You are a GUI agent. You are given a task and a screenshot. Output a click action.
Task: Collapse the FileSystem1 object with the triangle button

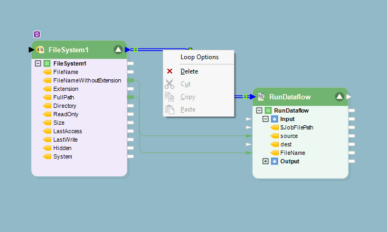pyautogui.click(x=118, y=50)
